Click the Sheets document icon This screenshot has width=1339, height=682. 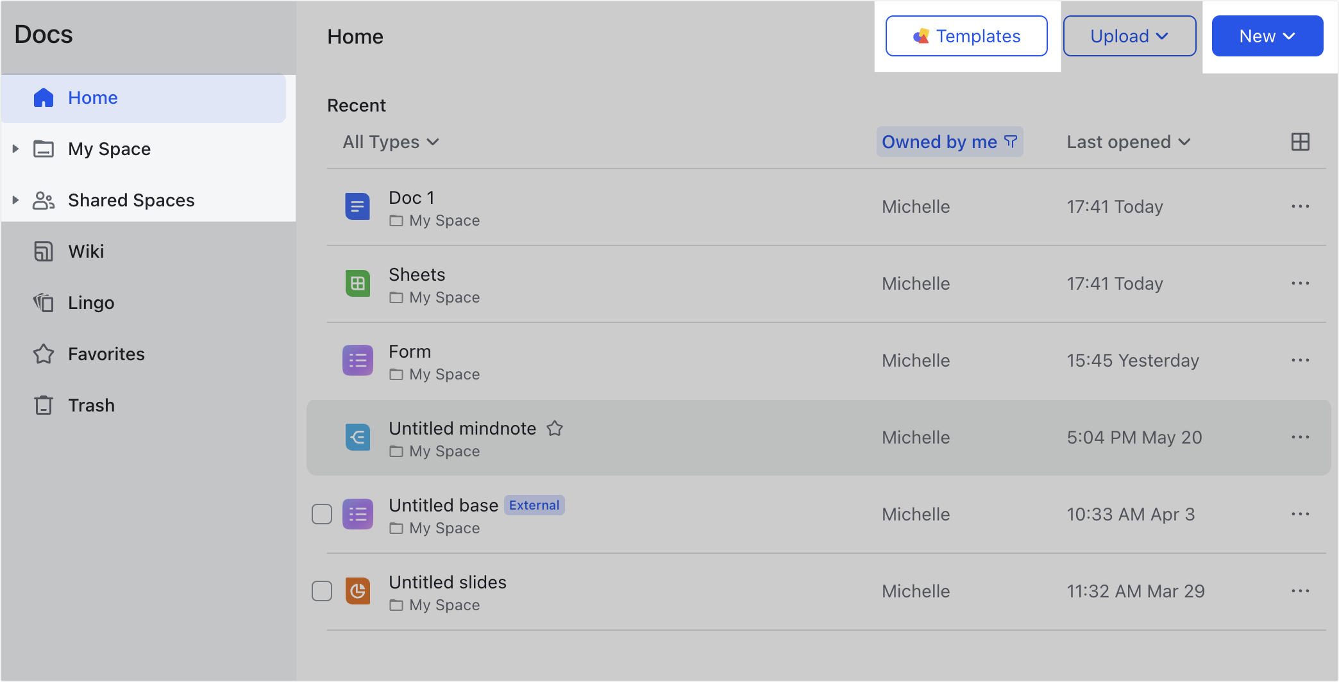click(x=358, y=283)
